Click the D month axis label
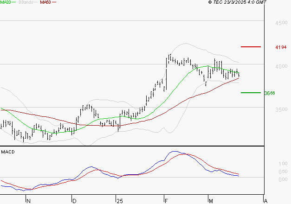Image resolution: width=291 pixels, height=204 pixels. coord(74,201)
